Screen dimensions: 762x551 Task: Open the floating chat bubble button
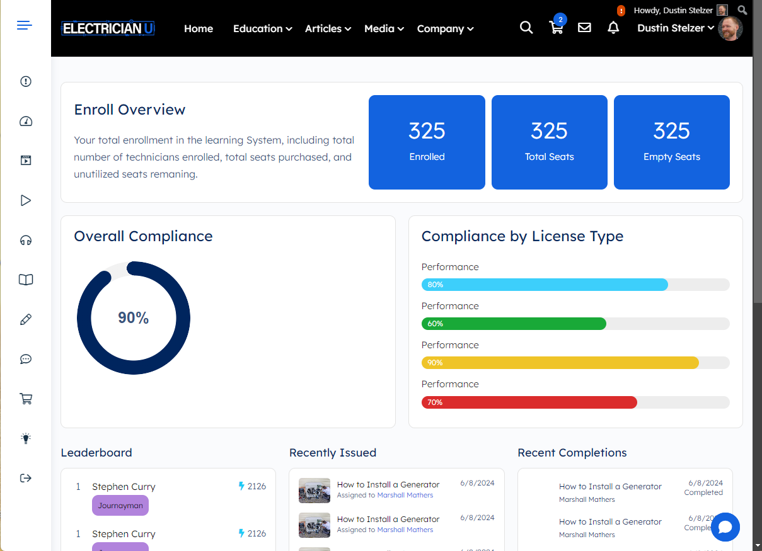pos(725,527)
